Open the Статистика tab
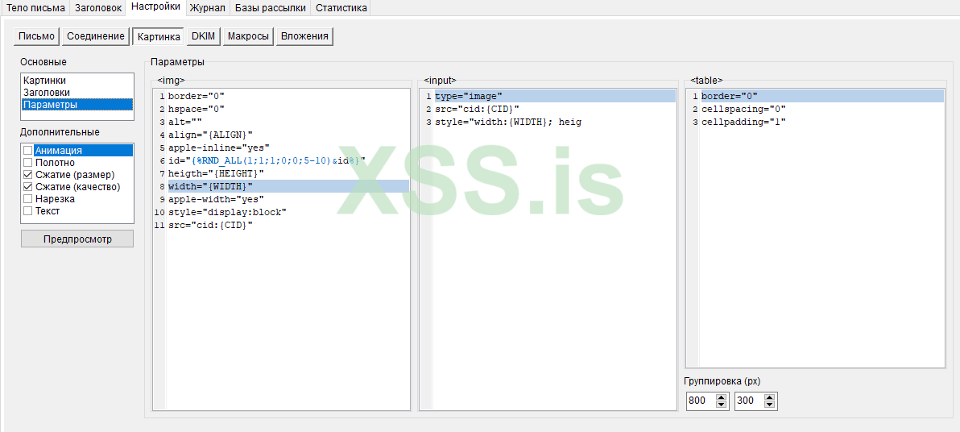This screenshot has width=960, height=432. point(341,8)
